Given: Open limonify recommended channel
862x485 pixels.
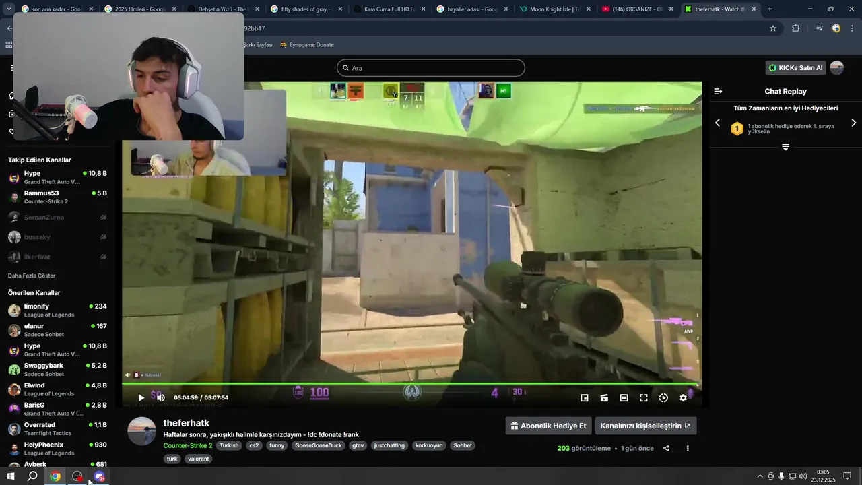Looking at the screenshot, I should point(58,311).
